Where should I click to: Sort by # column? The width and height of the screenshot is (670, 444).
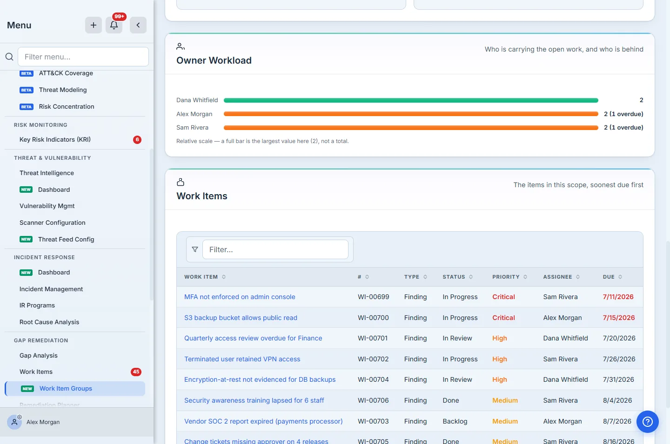point(363,277)
